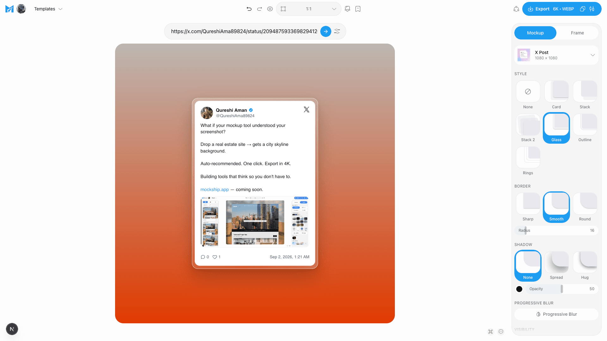Choose the Smooth border option

[x=556, y=207]
